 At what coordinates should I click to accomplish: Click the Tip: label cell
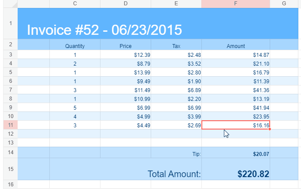(176, 152)
